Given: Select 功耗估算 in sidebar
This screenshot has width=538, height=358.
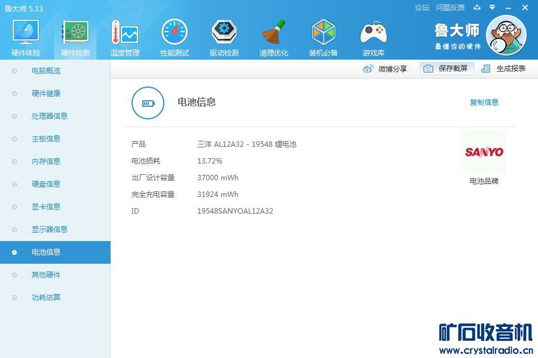Looking at the screenshot, I should 55,298.
